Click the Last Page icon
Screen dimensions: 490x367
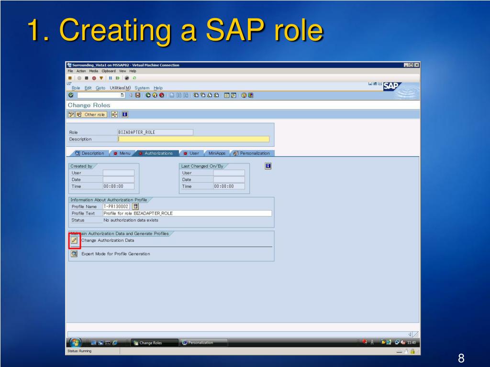pos(216,95)
